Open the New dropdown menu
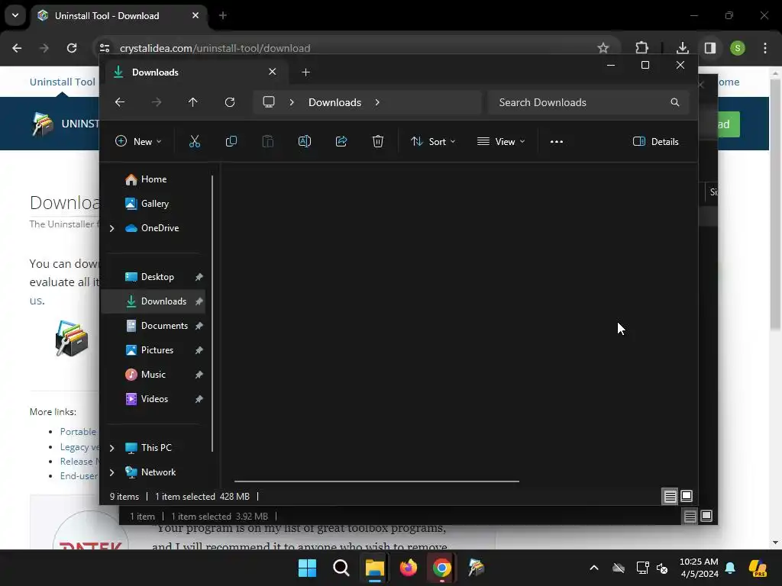 139,141
